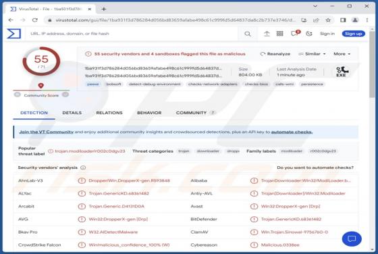
Task: Click the BitDefender vendor name
Action: [x=204, y=219]
